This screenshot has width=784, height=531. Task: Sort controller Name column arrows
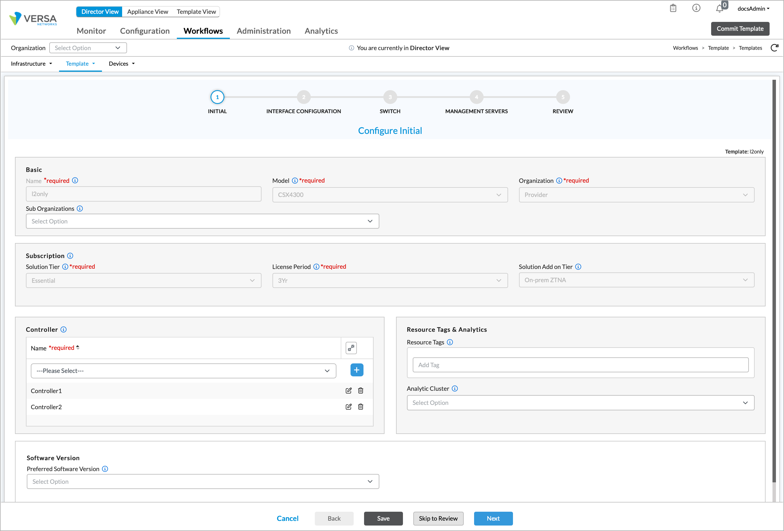[x=78, y=348]
